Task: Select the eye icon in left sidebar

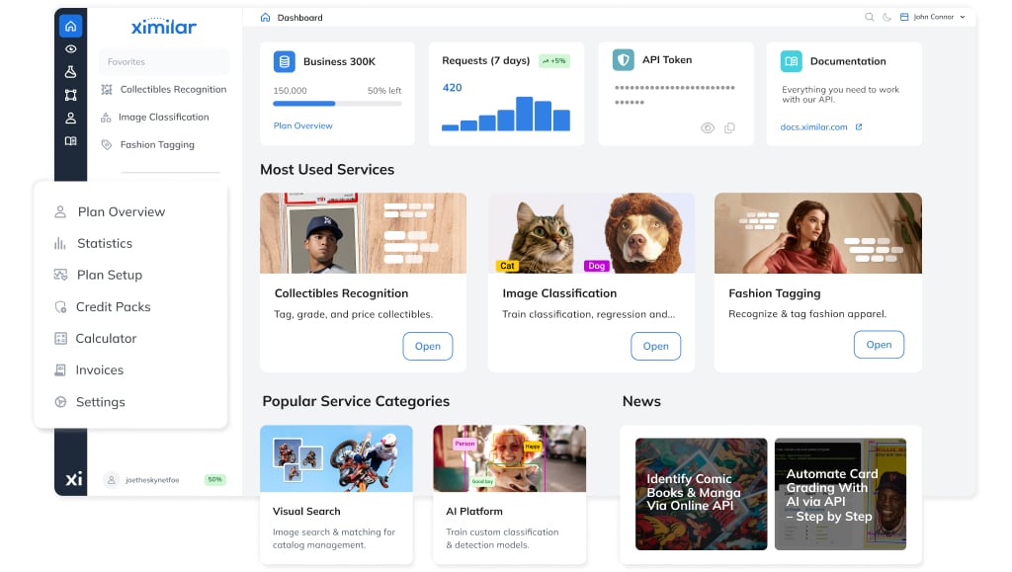Action: [x=70, y=49]
